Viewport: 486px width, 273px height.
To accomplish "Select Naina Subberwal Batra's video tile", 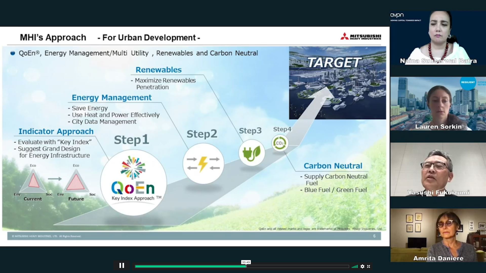I will pyautogui.click(x=438, y=38).
